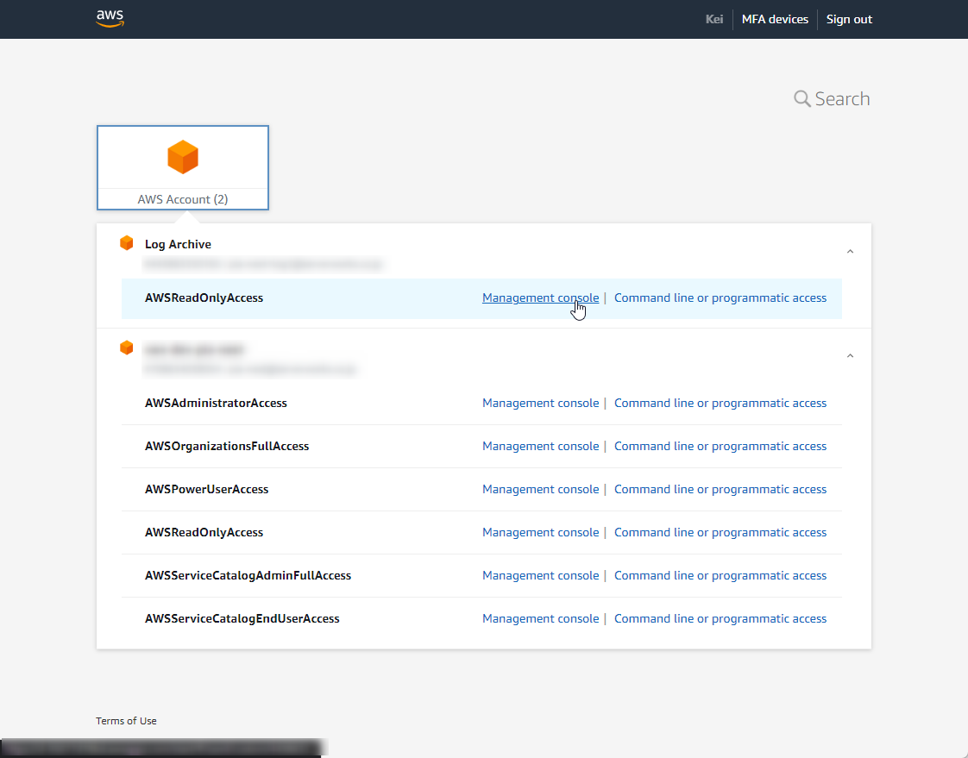Viewport: 968px width, 758px height.
Task: Open Command line access for Log Archive AWSReadOnlyAccess
Action: coord(720,298)
